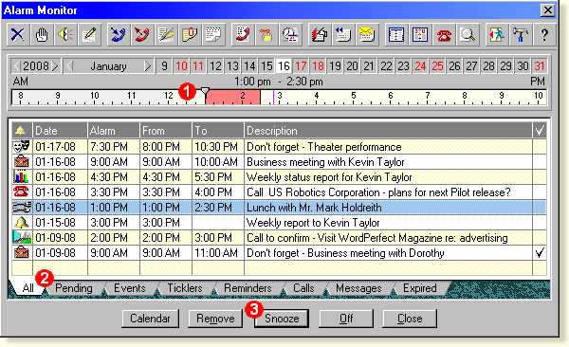
Task: Click the red handset with arrow icon
Action: coord(142,35)
